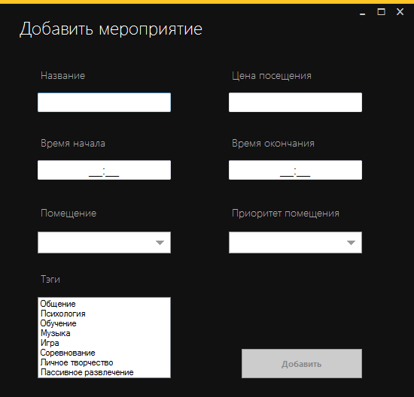Select the Общение tag
The height and width of the screenshot is (397, 414).
pos(104,304)
